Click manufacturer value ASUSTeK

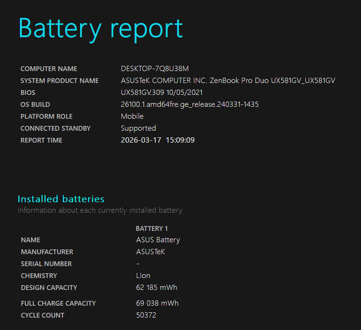coord(150,252)
